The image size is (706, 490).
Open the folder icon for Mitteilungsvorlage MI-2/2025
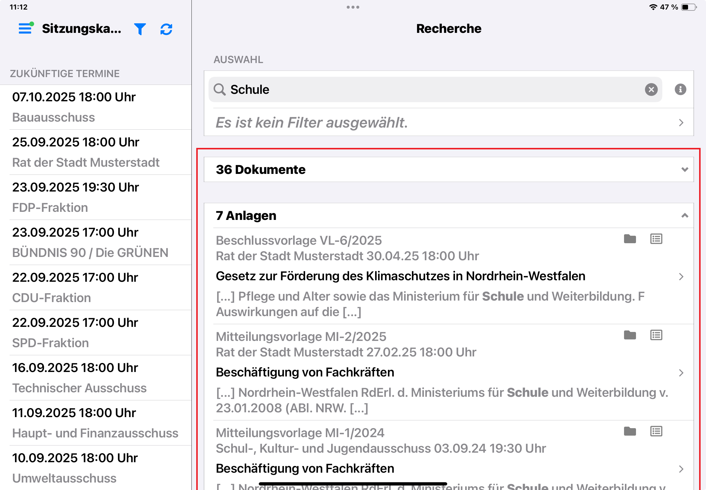click(x=630, y=335)
